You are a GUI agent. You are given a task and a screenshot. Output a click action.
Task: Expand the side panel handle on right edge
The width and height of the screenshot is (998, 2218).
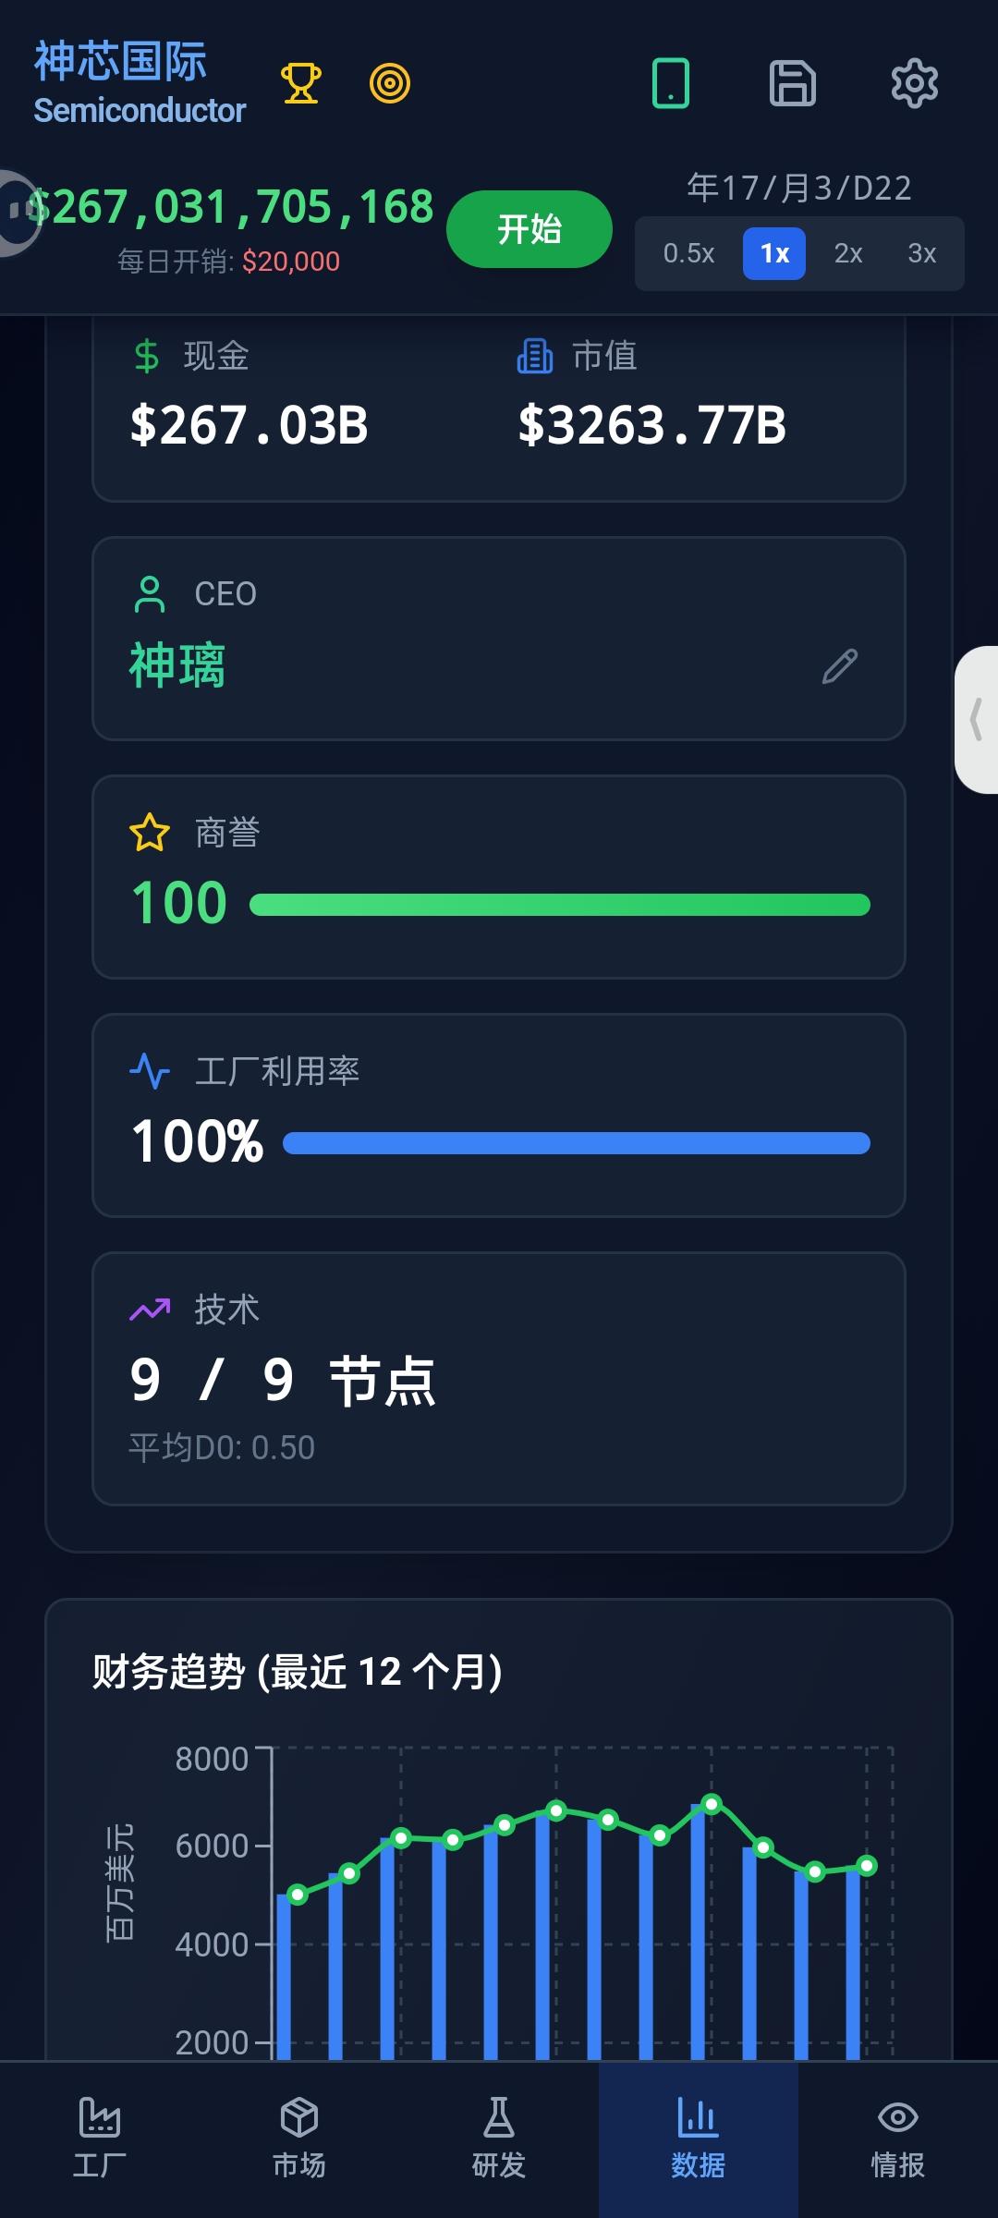(977, 719)
